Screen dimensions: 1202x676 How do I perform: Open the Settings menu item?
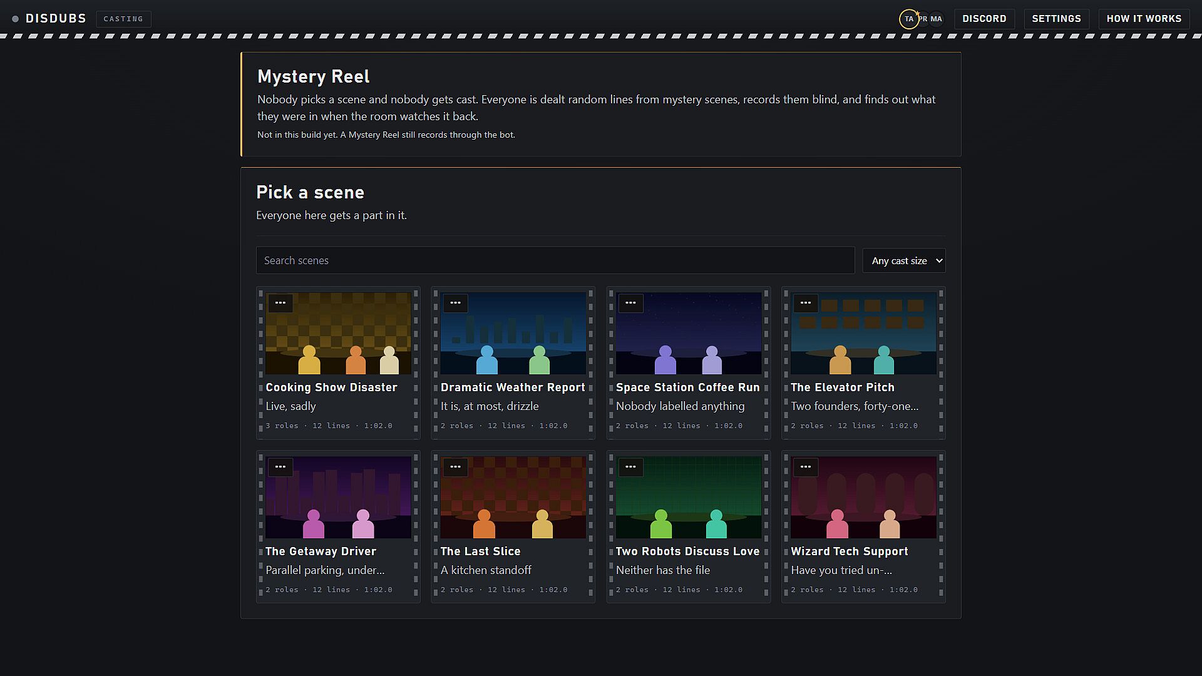[1056, 19]
